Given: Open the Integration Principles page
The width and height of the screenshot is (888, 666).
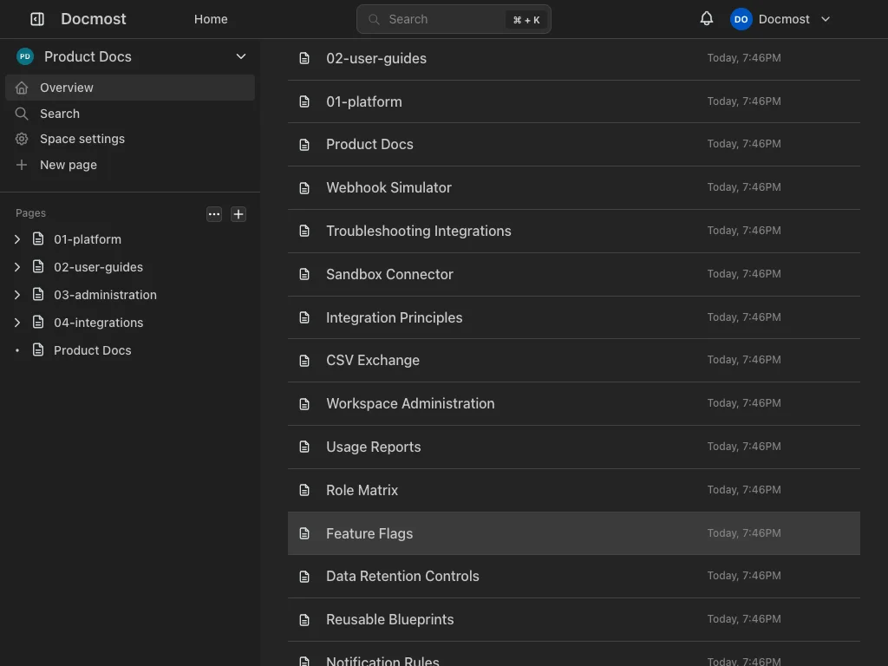Looking at the screenshot, I should click(574, 317).
